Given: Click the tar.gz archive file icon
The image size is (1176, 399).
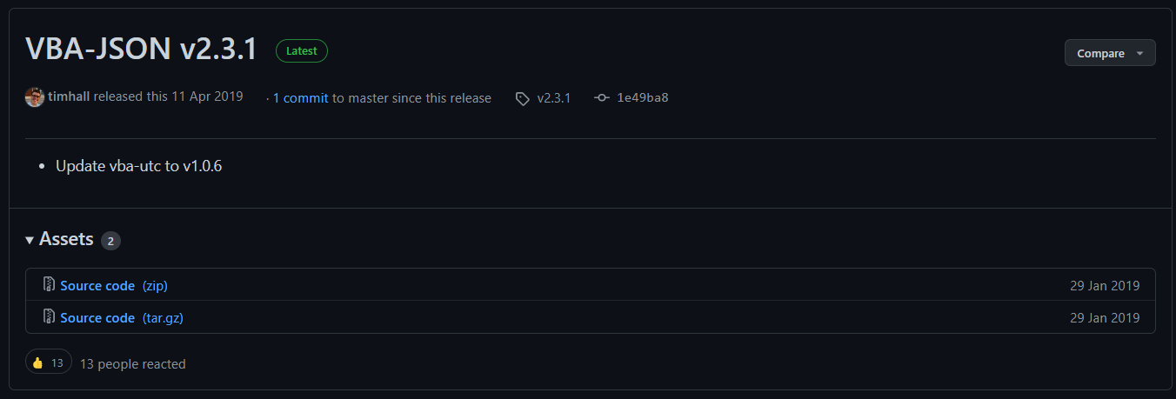Looking at the screenshot, I should [49, 317].
